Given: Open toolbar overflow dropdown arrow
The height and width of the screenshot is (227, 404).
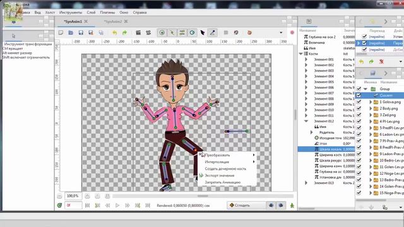Looking at the screenshot, I should pyautogui.click(x=281, y=33).
